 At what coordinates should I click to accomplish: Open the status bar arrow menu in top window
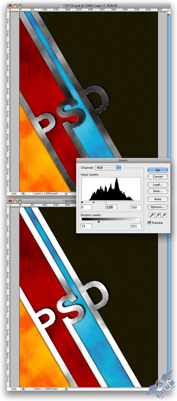pyautogui.click(x=67, y=193)
